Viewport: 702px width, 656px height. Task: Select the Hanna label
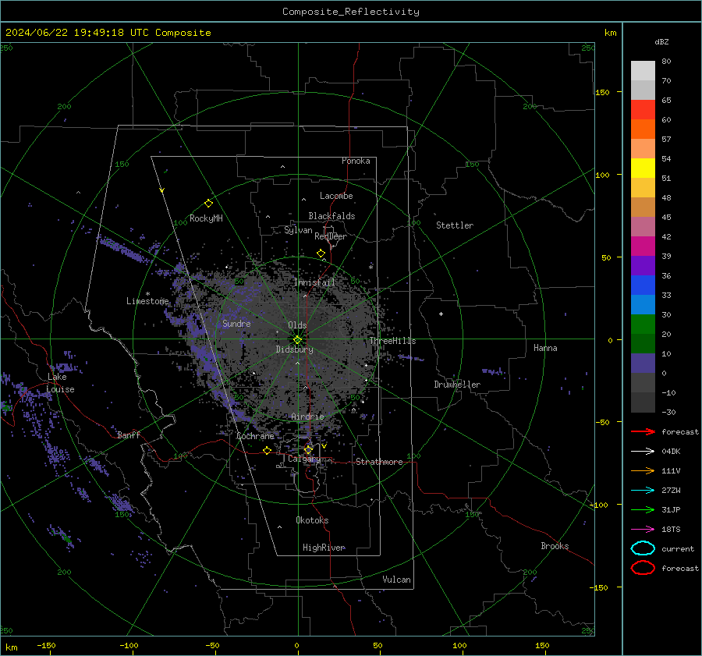point(545,348)
